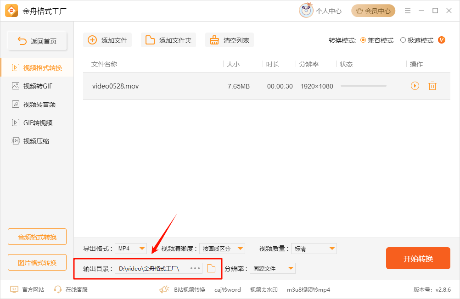Click the 状态 column header
The width and height of the screenshot is (460, 299).
click(x=346, y=64)
